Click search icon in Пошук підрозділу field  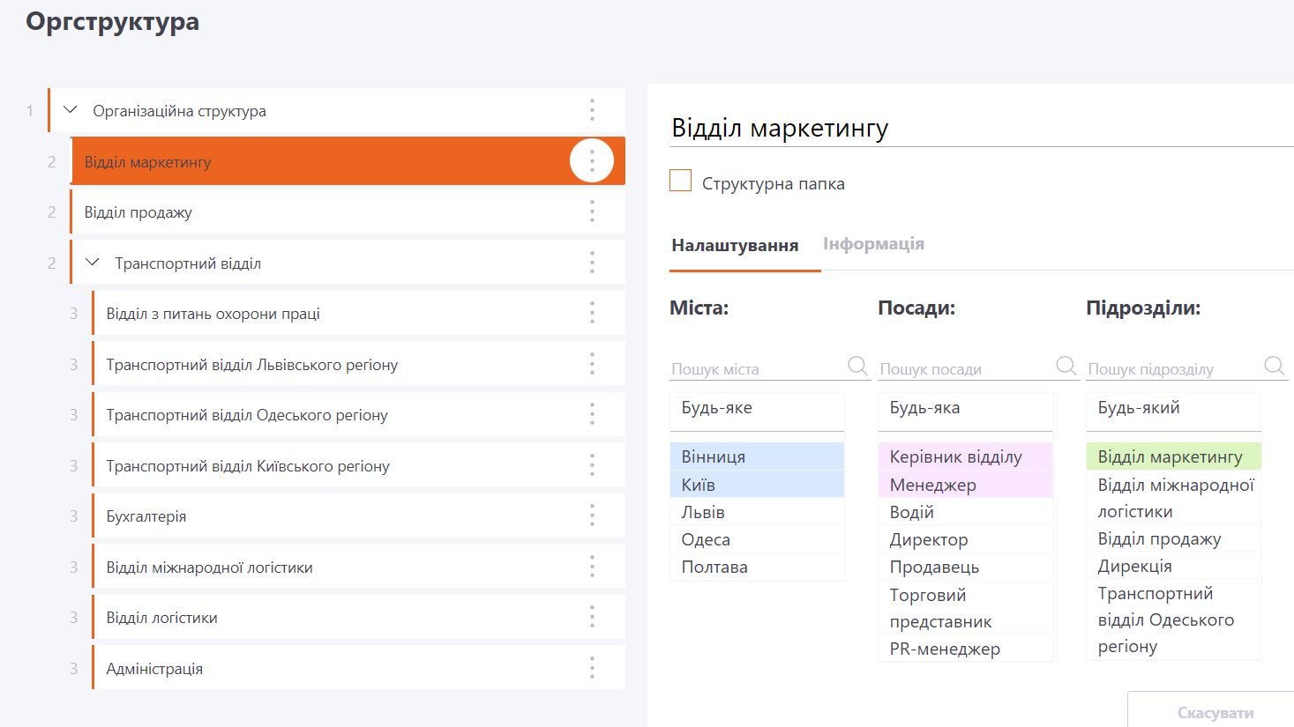[x=1274, y=366]
